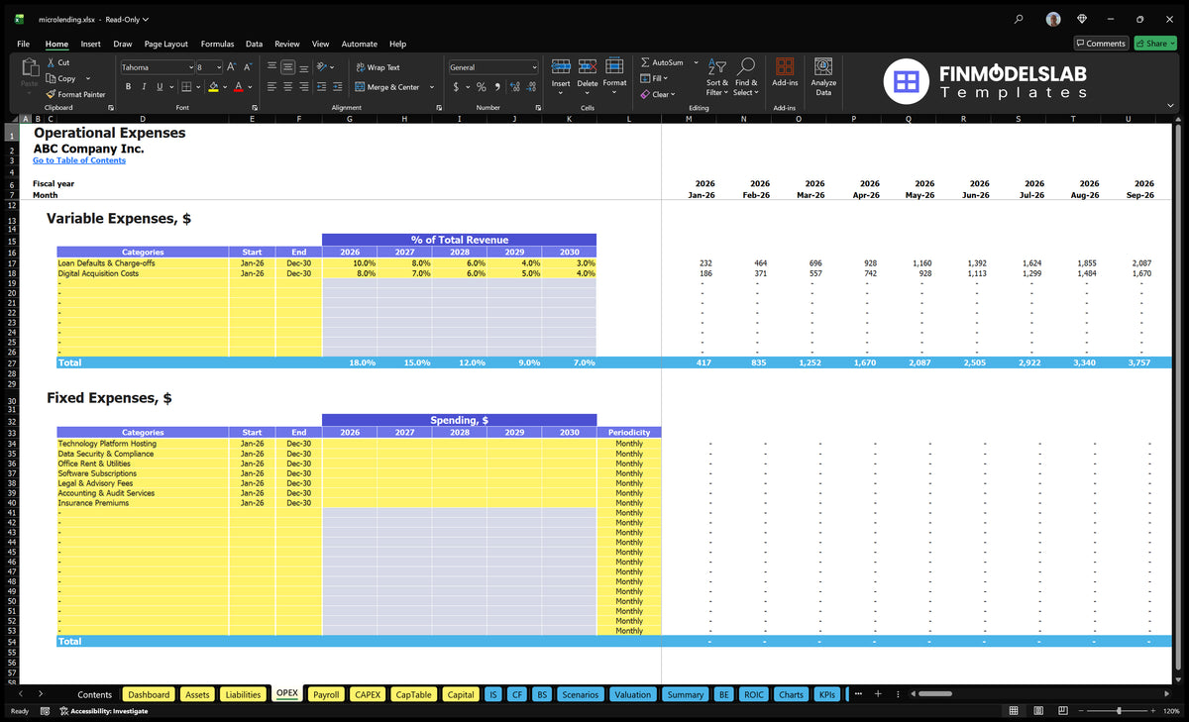Follow Go to Table of Contents link
This screenshot has height=722, width=1189.
click(x=79, y=160)
